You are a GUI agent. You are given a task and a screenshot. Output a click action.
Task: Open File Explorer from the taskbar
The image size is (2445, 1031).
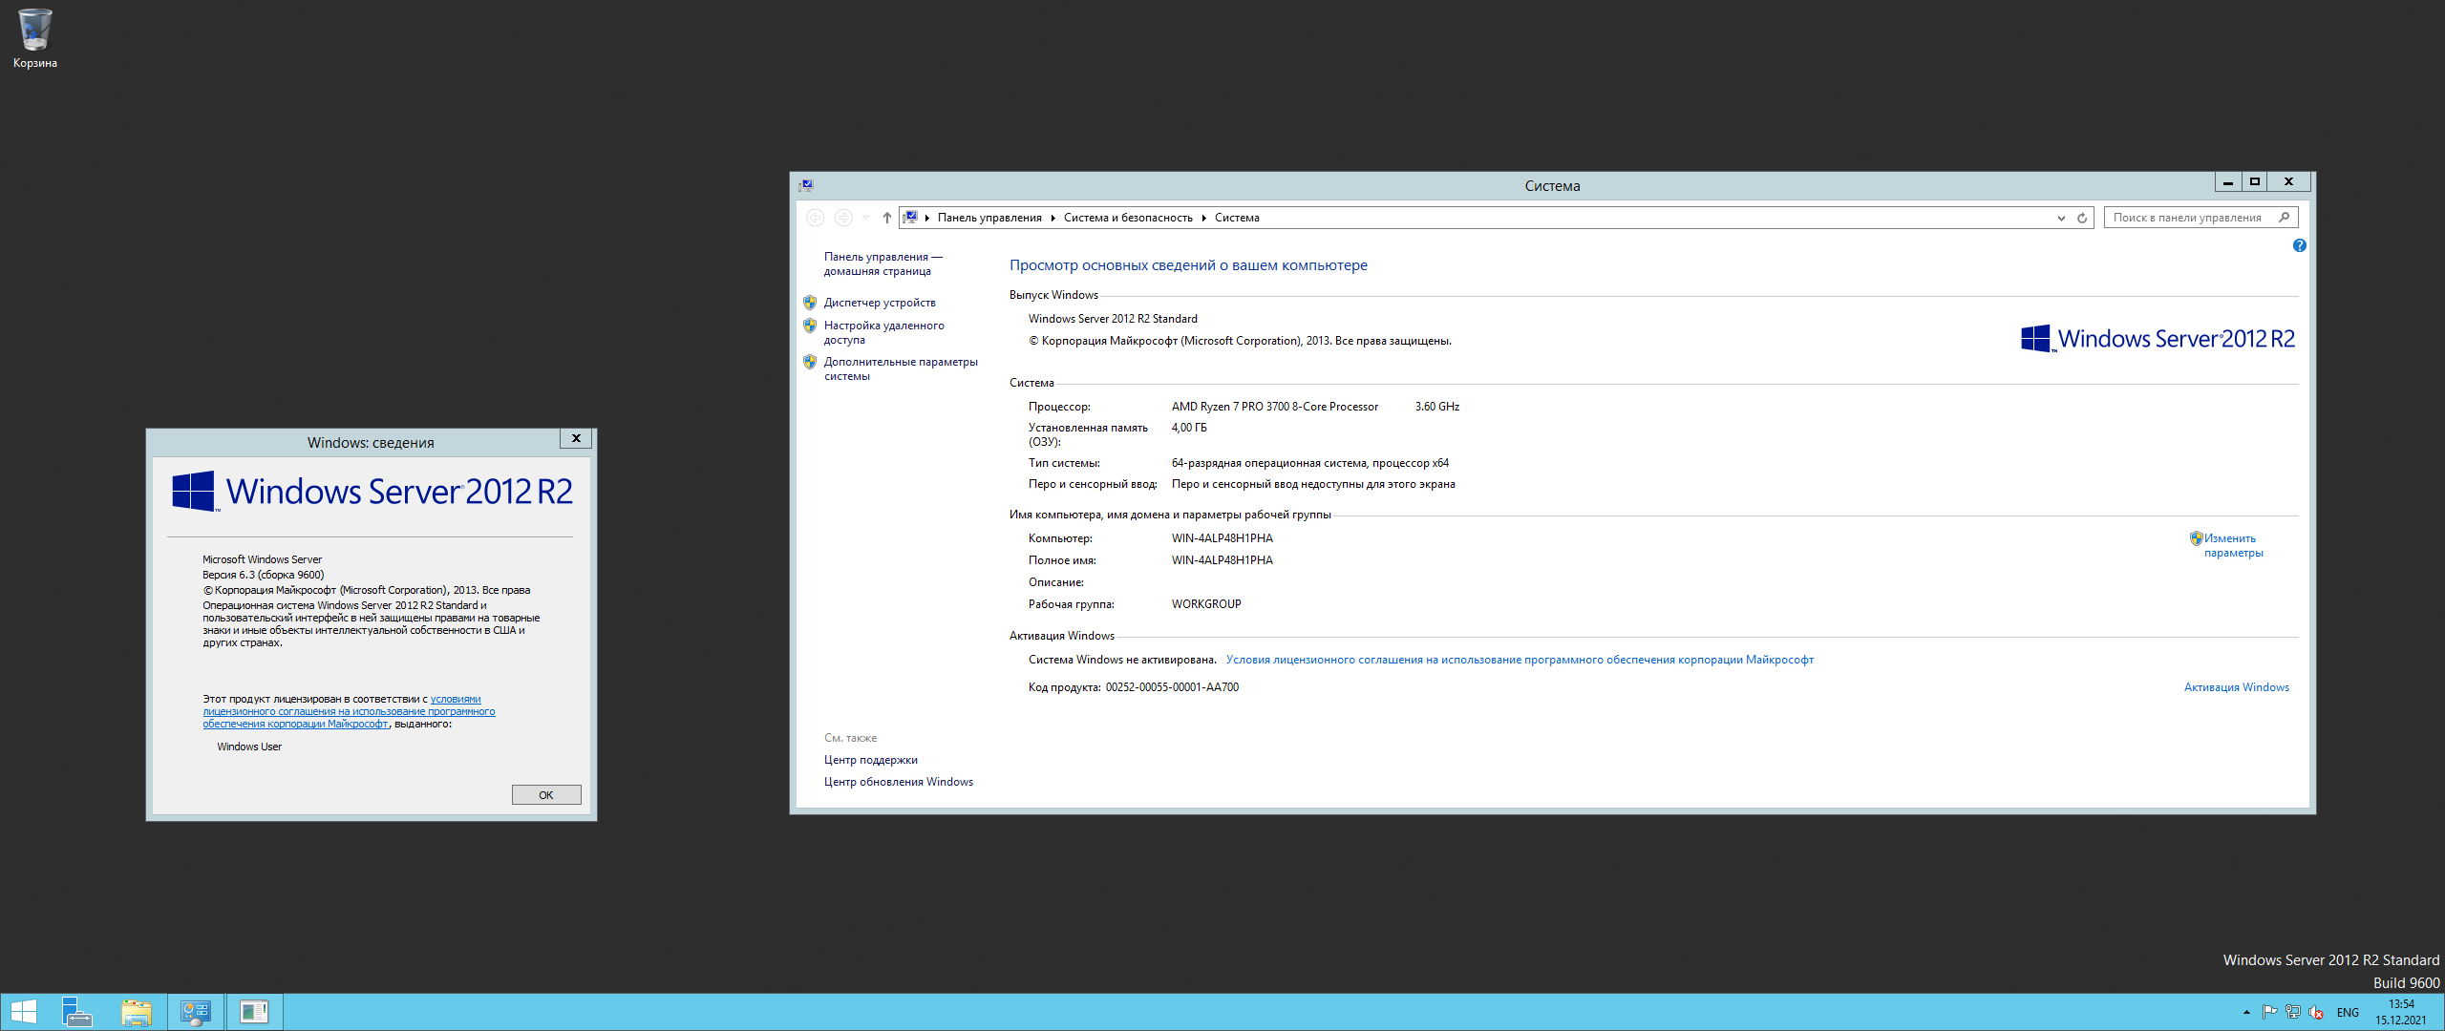[137, 1012]
